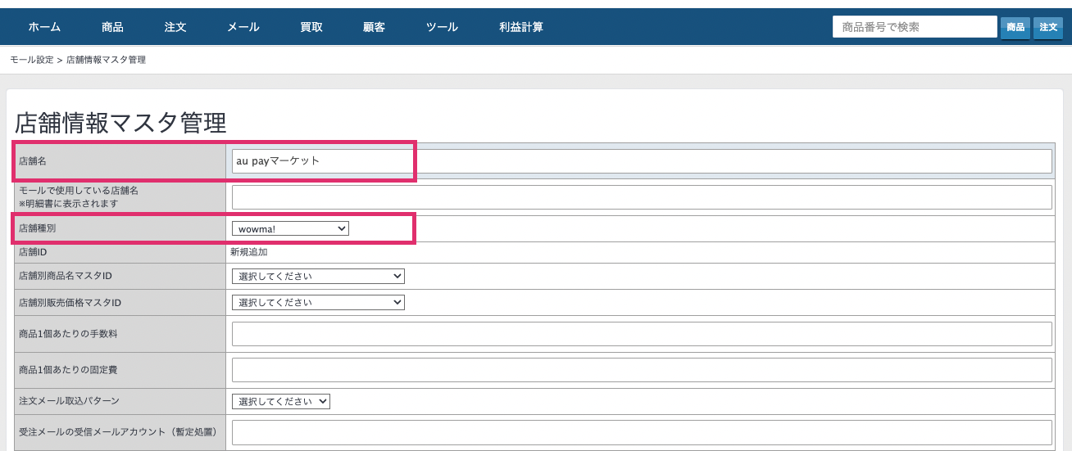Open the 利益計算 menu

click(521, 27)
